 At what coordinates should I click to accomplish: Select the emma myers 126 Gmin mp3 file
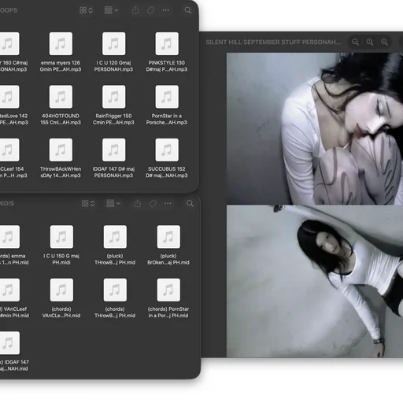(61, 52)
